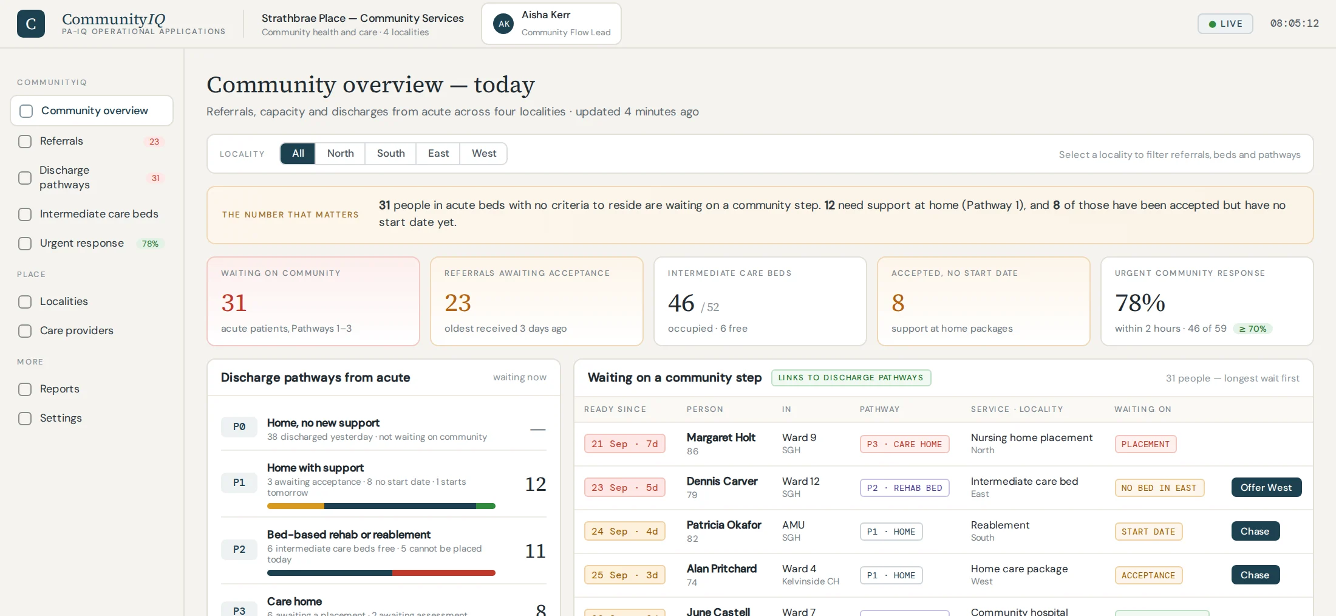Click the Settings sidebar icon
Screen dimensions: 1336x616
point(25,419)
